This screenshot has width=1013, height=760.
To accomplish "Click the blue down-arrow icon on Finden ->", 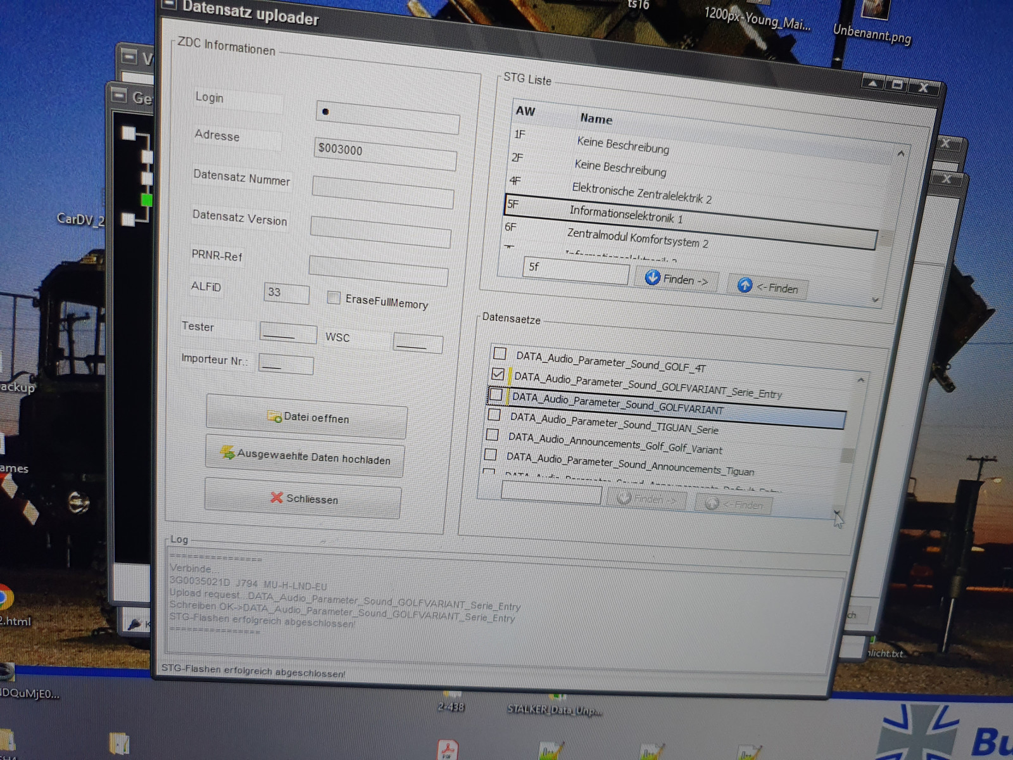I will pyautogui.click(x=652, y=277).
